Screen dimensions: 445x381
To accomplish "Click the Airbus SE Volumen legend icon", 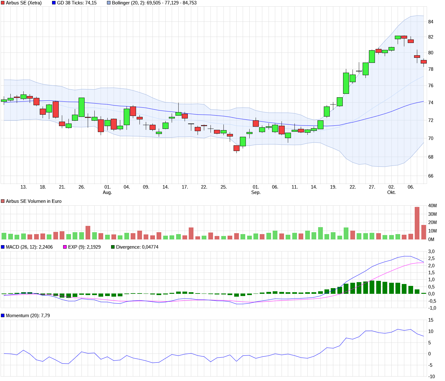I will (x=3, y=201).
